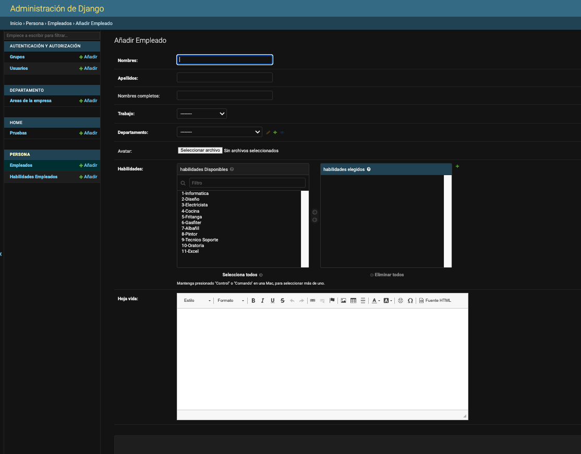581x454 pixels.
Task: Open the Estilo dropdown in editor
Action: point(196,300)
